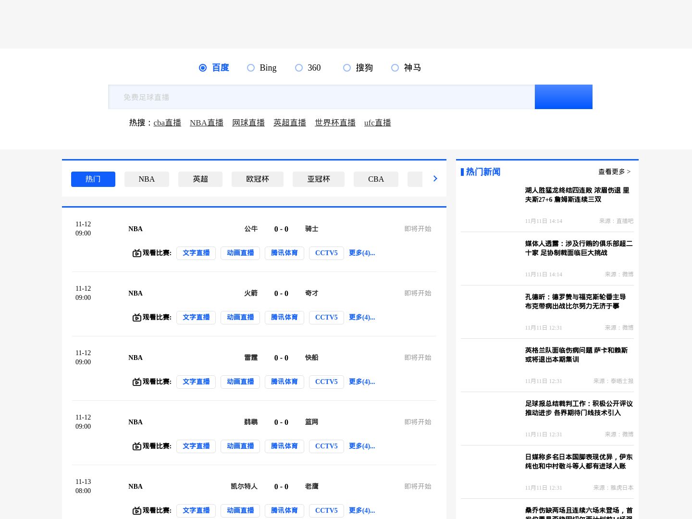Open 文字直播 for 火箭 vs 奇才
The image size is (692, 519).
point(196,318)
